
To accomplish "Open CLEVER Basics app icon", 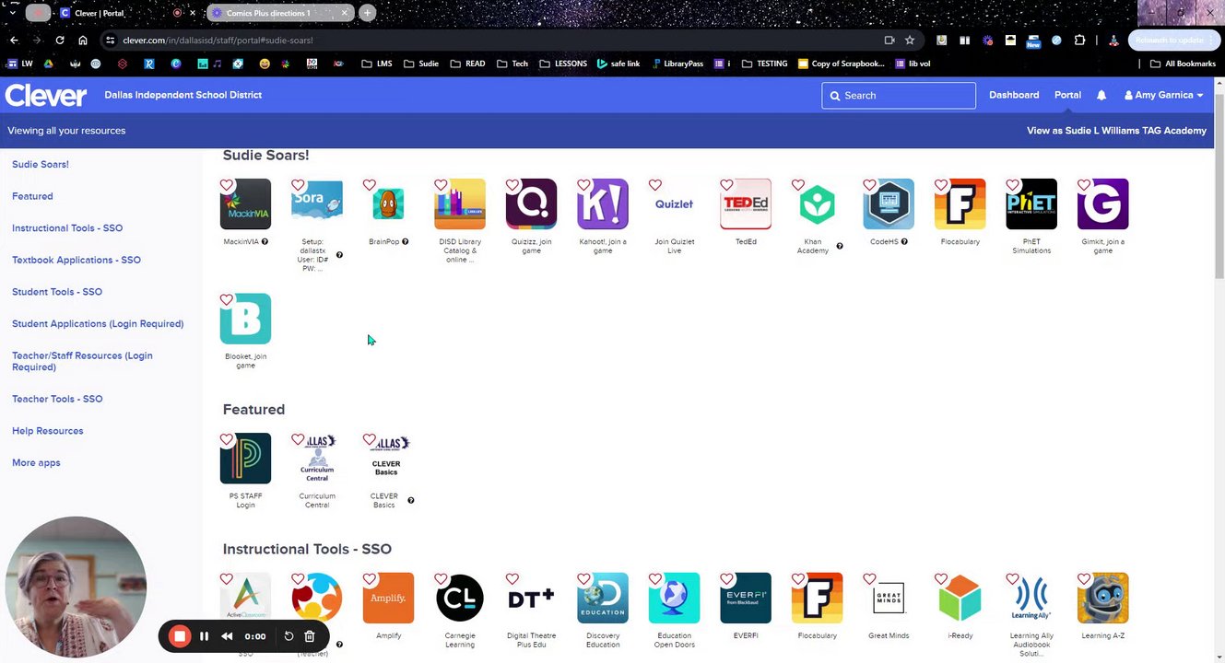I will [388, 459].
